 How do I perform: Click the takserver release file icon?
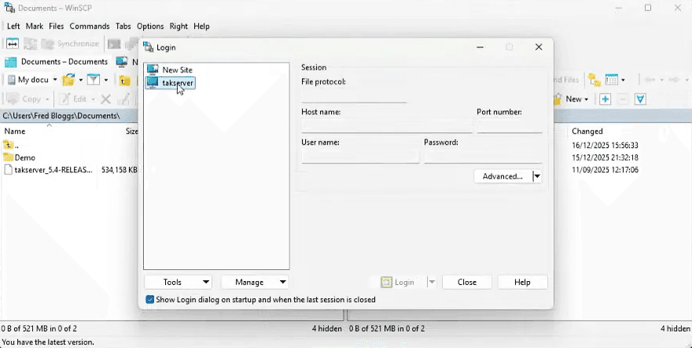coord(8,169)
